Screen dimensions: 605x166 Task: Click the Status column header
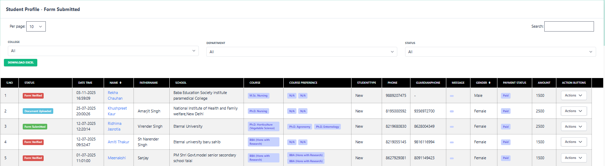[x=45, y=83]
